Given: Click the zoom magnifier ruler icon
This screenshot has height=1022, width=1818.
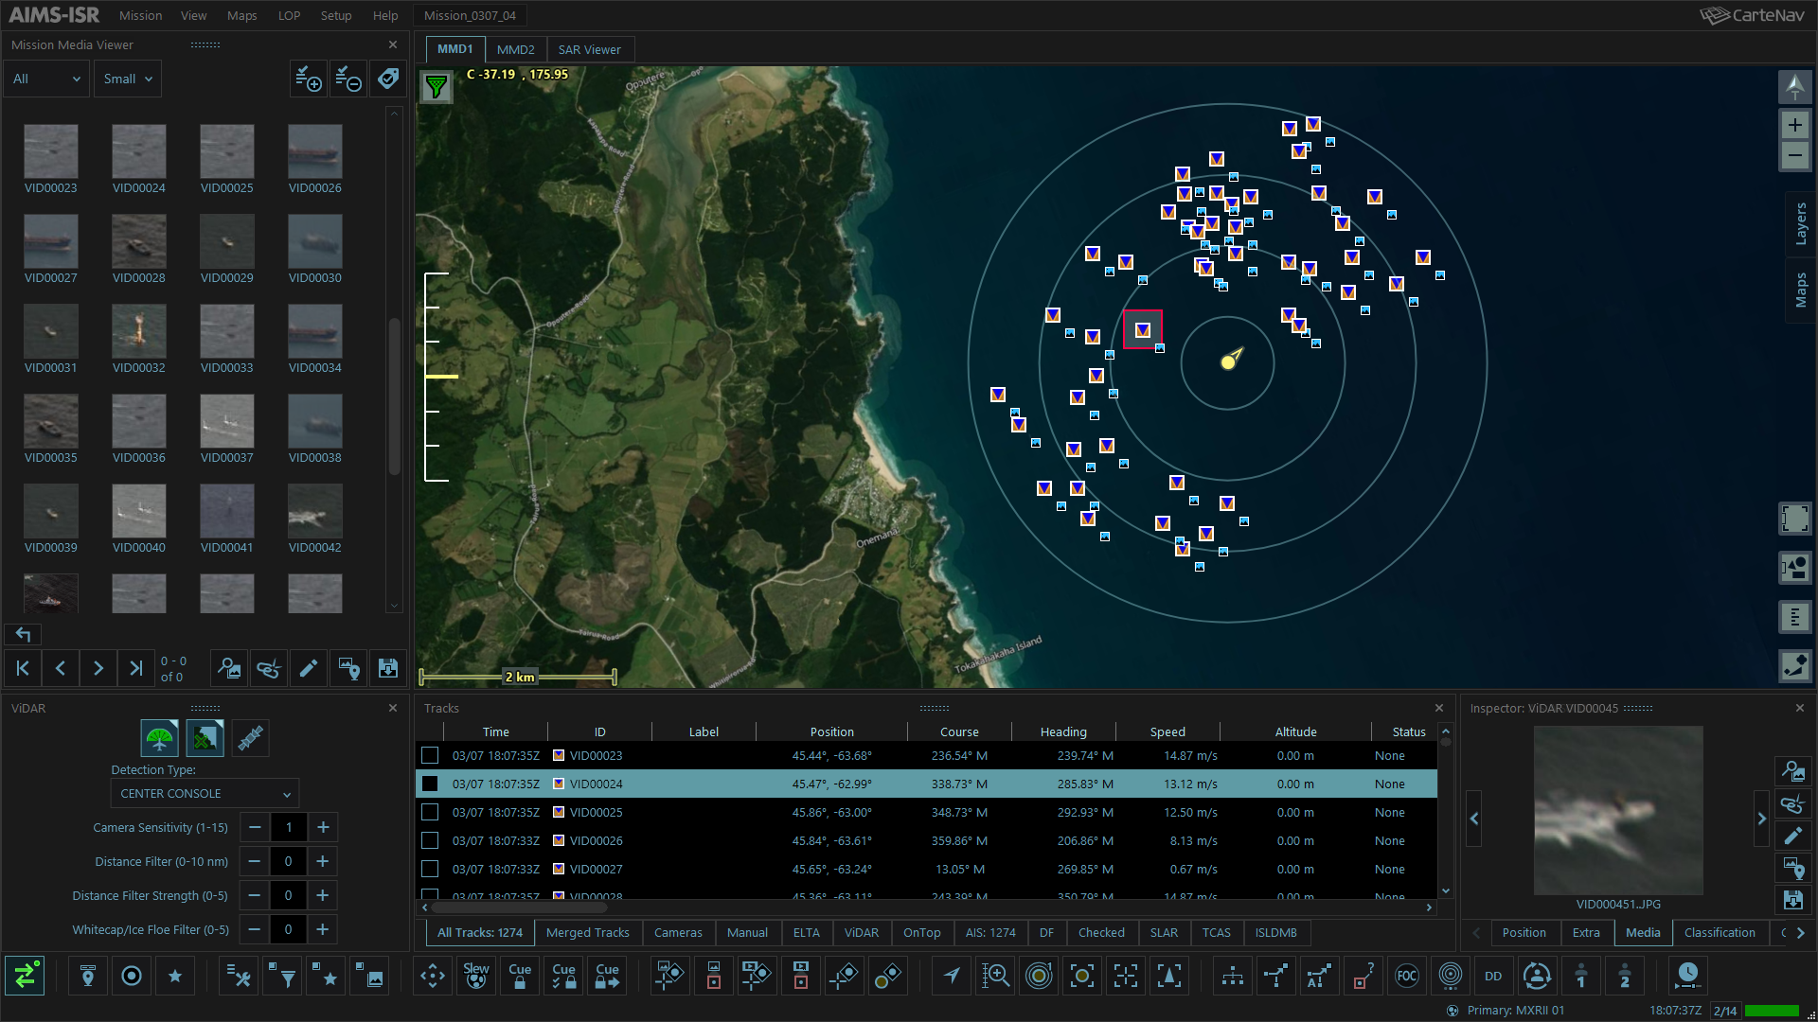Looking at the screenshot, I should click(x=995, y=976).
